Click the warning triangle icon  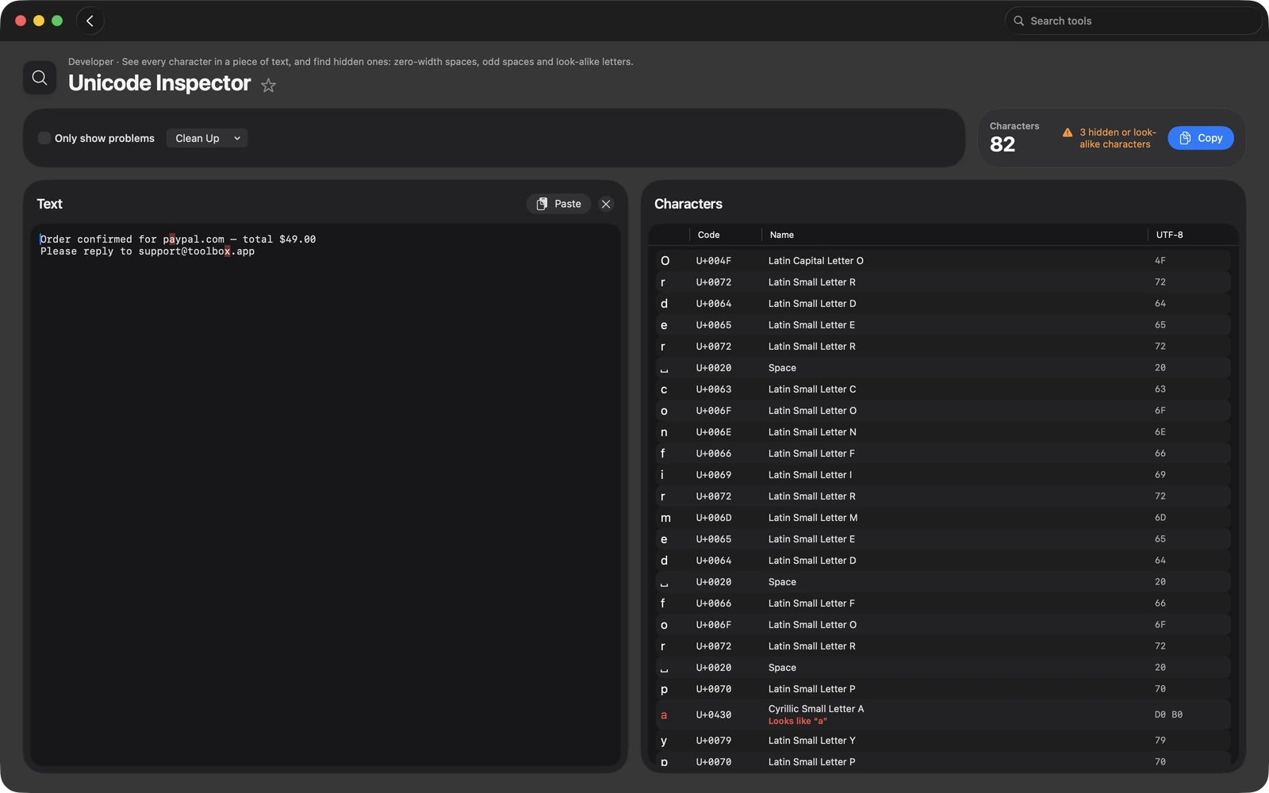pos(1068,132)
